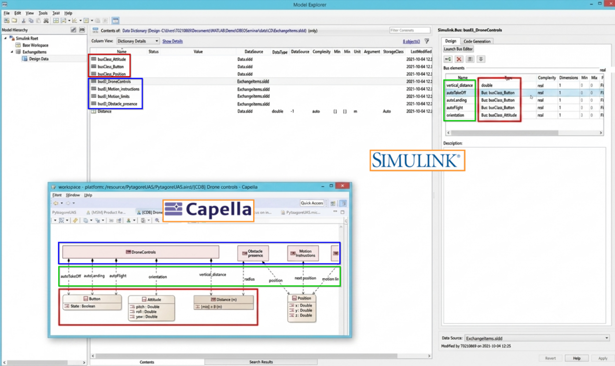Click the Capella open perspective icon

point(332,203)
